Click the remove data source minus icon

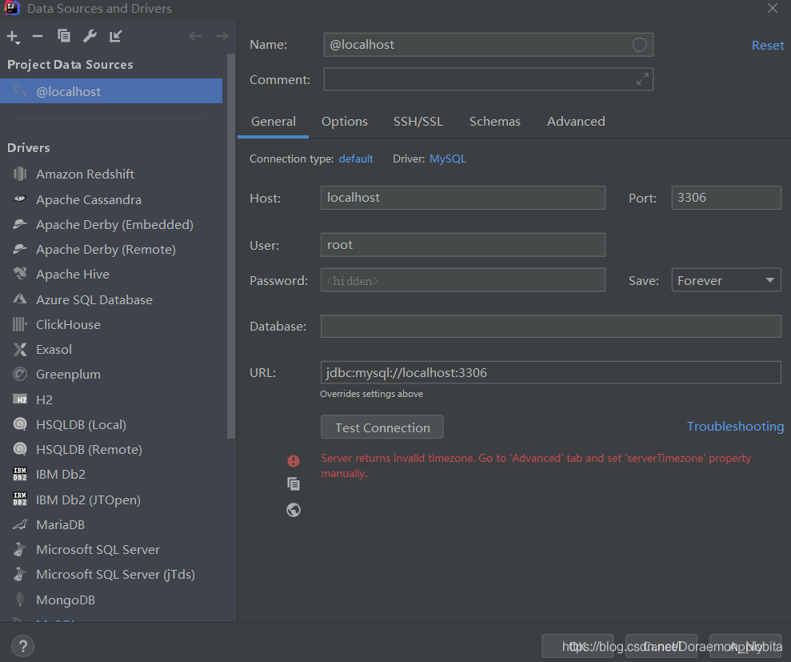coord(38,36)
